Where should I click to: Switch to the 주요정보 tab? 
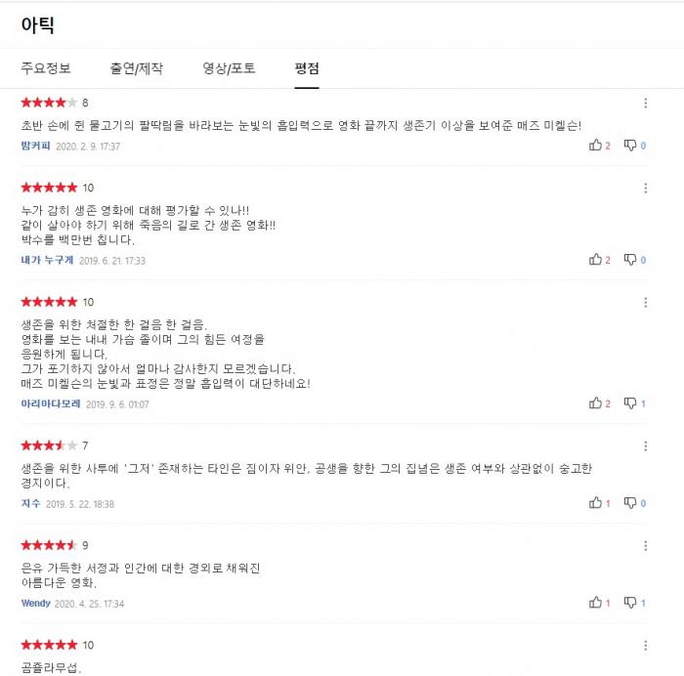pos(46,68)
